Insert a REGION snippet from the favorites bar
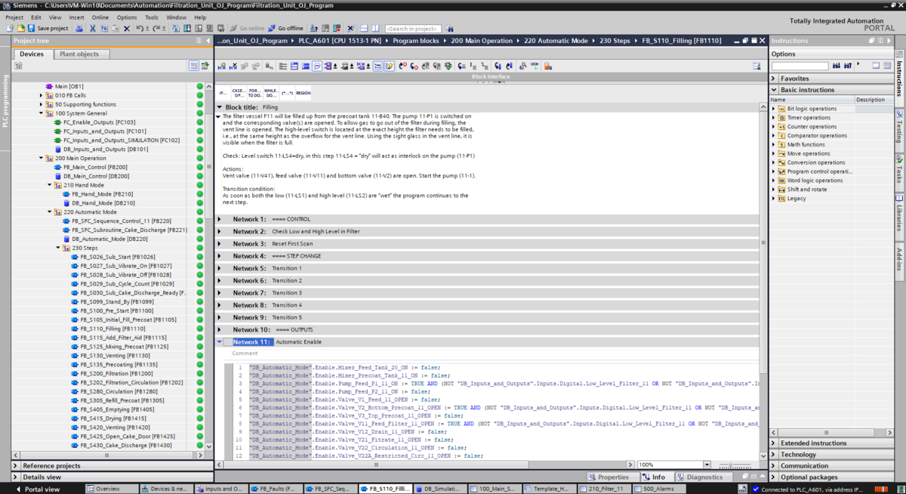 click(x=303, y=93)
